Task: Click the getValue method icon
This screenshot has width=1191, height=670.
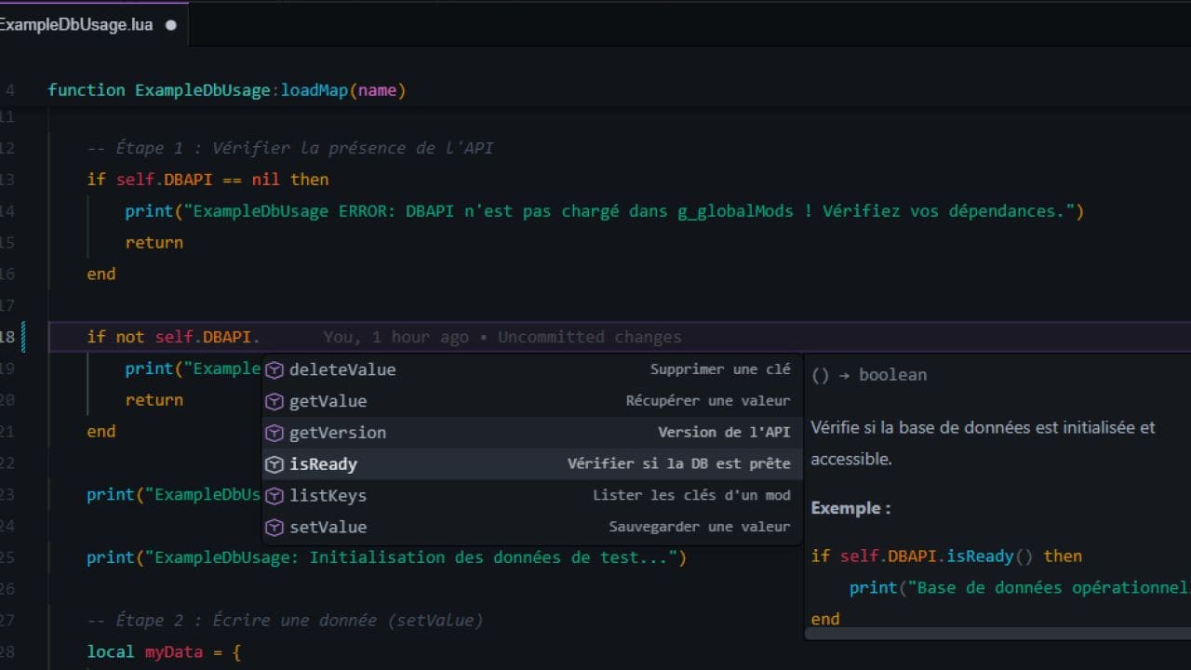Action: [x=274, y=400]
